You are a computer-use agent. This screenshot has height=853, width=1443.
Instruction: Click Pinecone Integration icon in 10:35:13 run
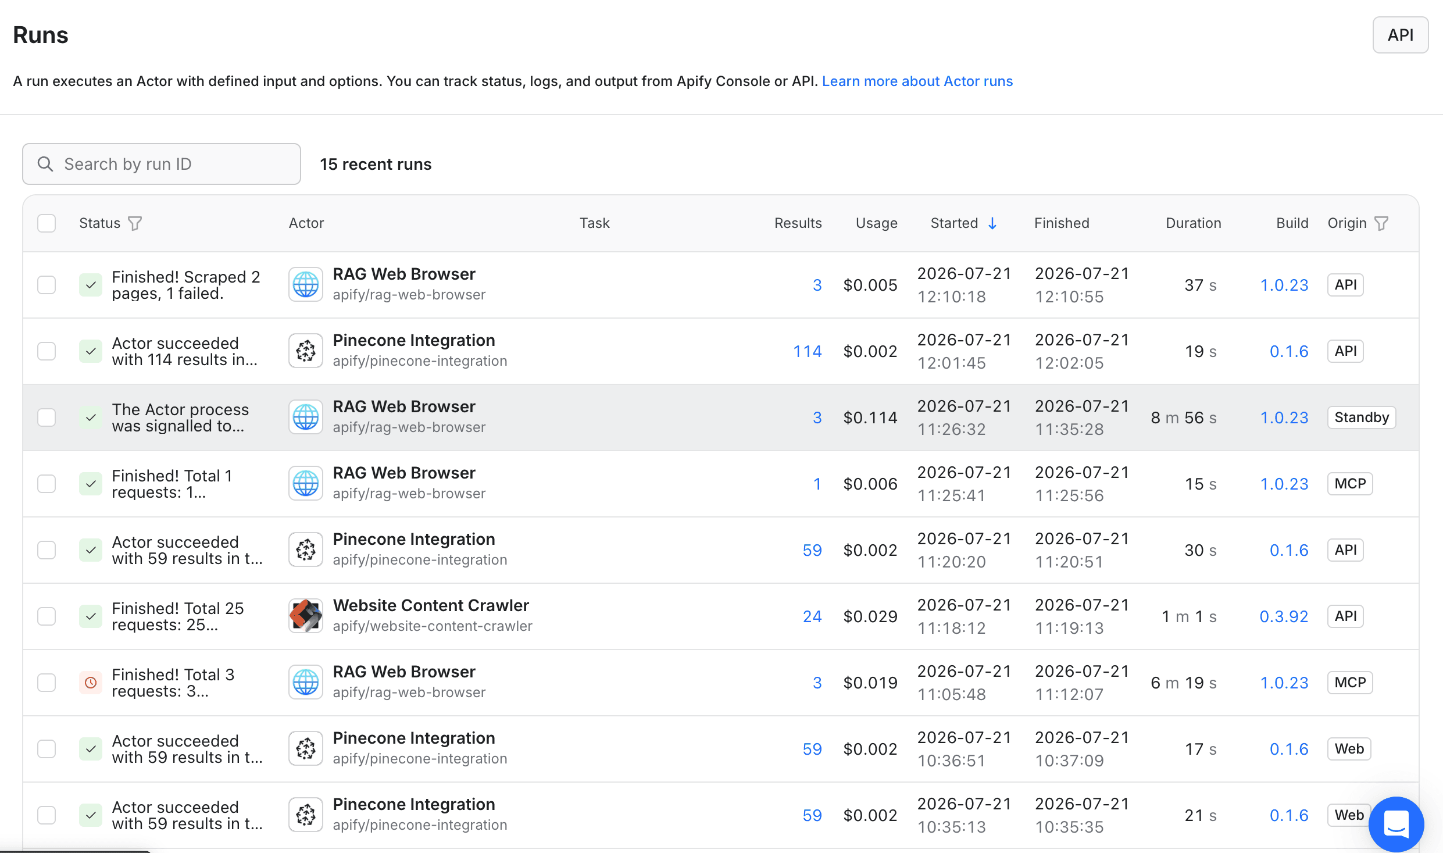306,815
